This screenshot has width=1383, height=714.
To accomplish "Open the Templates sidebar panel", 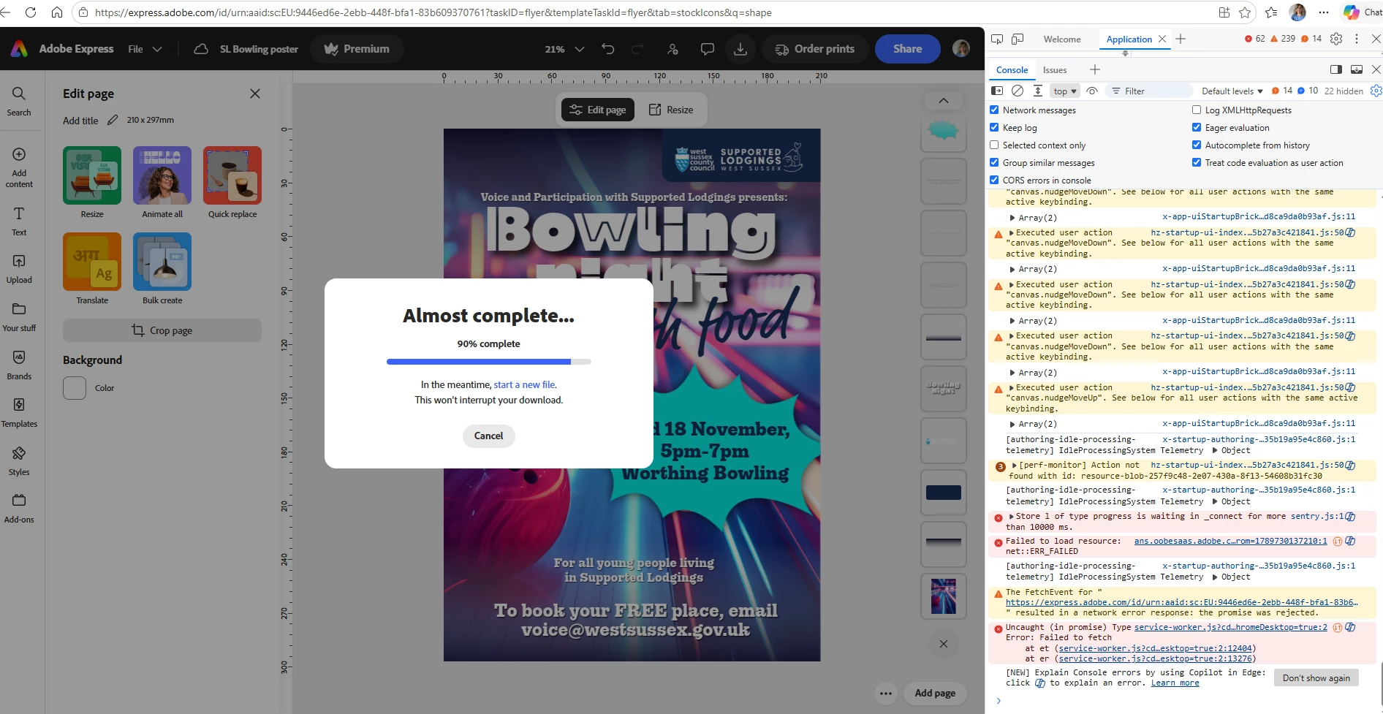I will pos(19,412).
